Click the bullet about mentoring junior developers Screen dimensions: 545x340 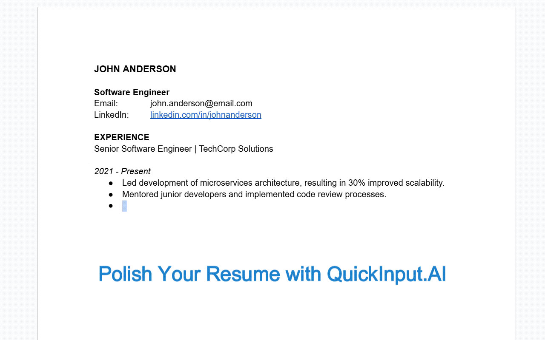[254, 194]
